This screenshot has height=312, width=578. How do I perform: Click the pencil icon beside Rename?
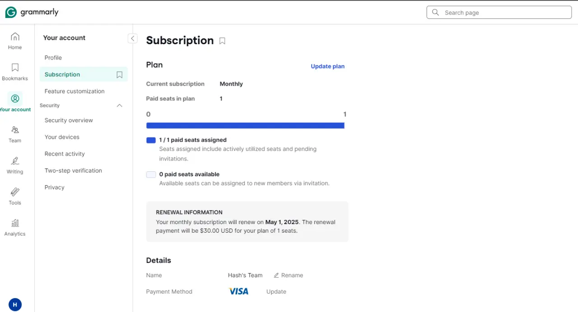[276, 275]
